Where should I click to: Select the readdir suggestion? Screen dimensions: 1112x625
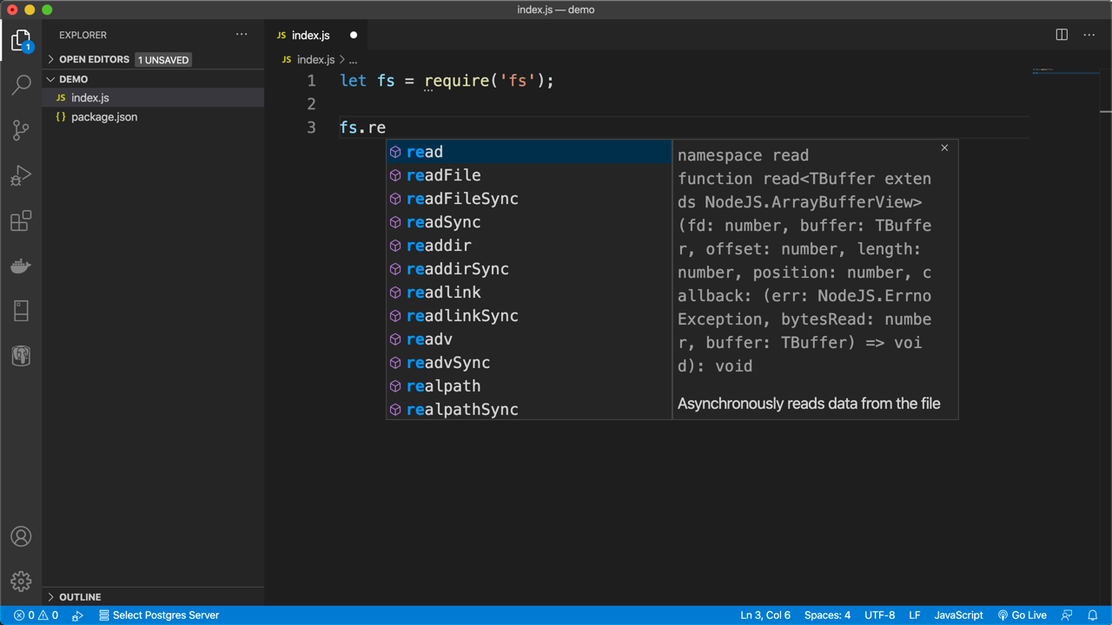(x=529, y=246)
